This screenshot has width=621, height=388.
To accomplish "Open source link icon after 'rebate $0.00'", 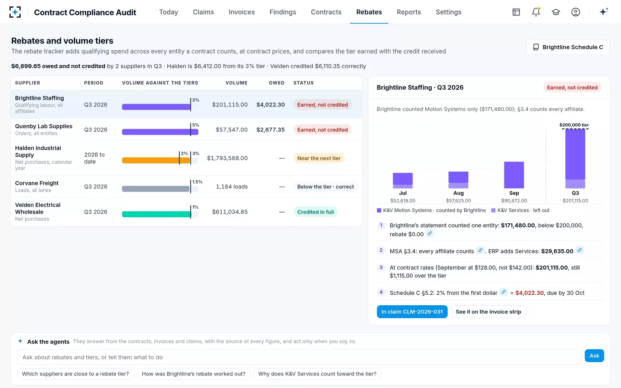I will point(430,234).
